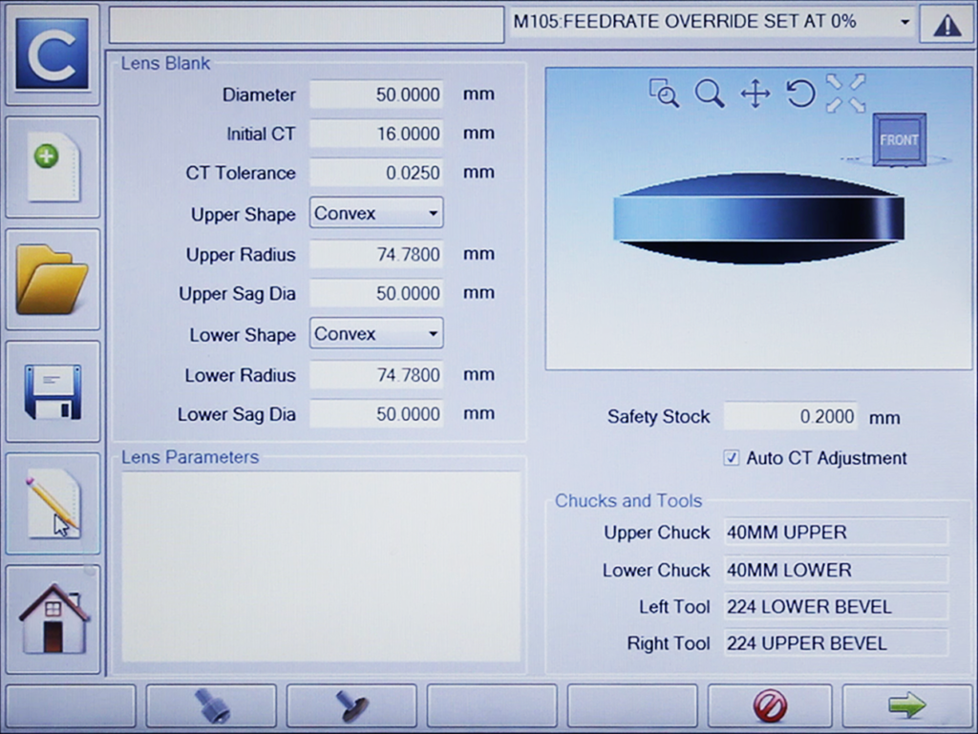Click the new file icon in sidebar
Viewport: 978px width, 734px height.
(53, 167)
